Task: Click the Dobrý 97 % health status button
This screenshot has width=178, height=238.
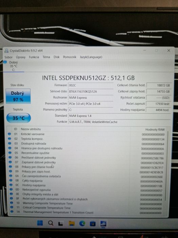Action: pos(18,96)
